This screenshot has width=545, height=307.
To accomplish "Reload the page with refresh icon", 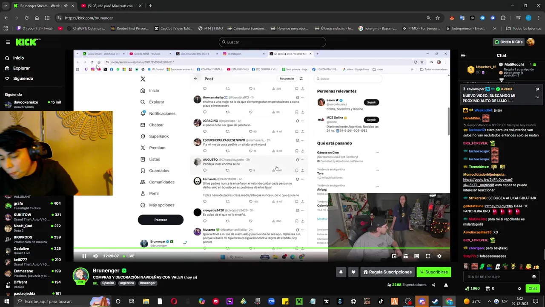I will 26,18.
